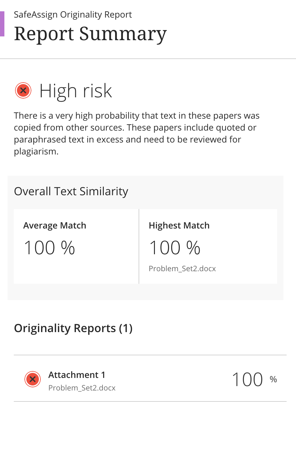
Task: Click the Overall Text Similarity heading
Action: [71, 191]
